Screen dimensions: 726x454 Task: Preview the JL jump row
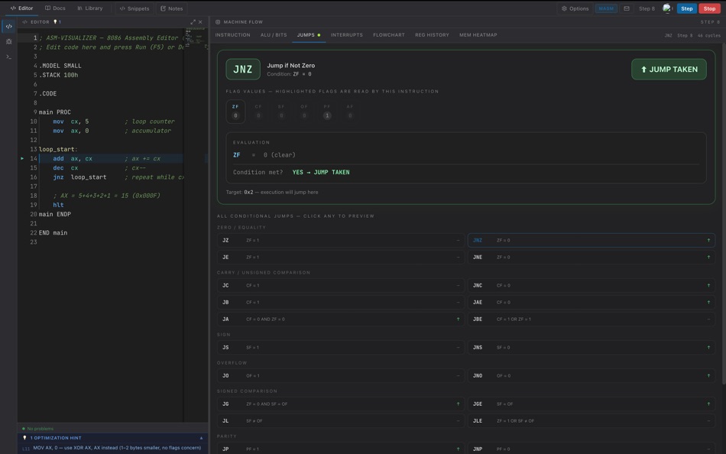coord(341,420)
